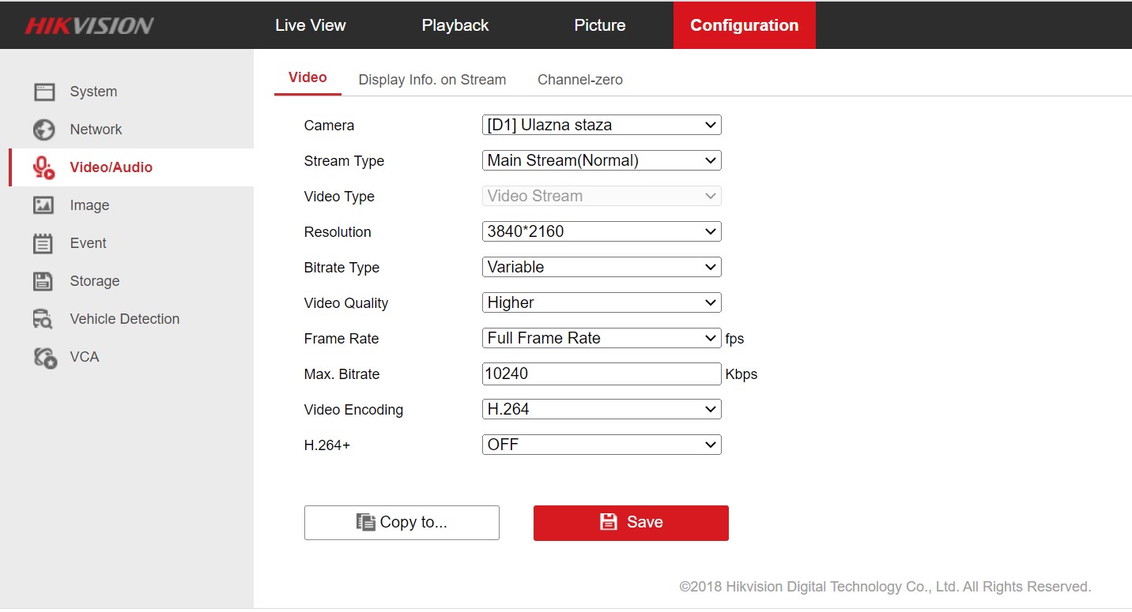Click the Copy to... button

[402, 522]
